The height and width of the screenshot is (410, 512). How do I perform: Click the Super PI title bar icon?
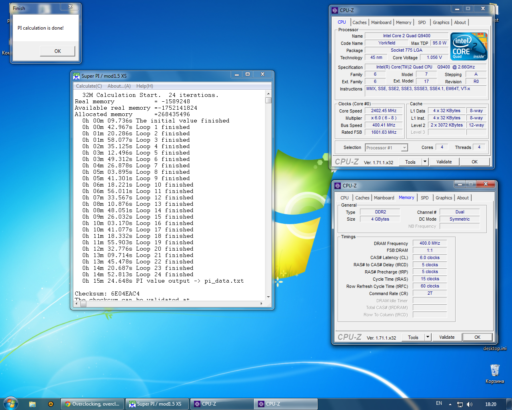(x=76, y=76)
